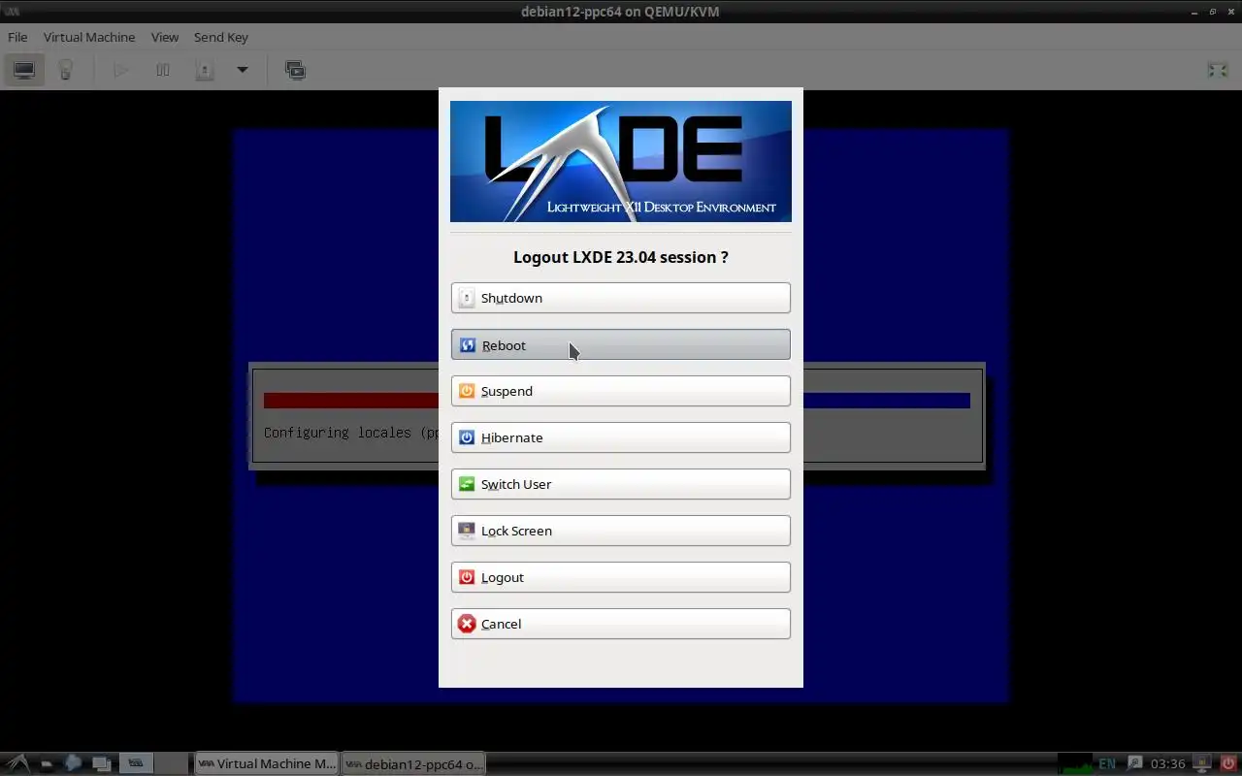Choose Reboot in the LXDE logout dialog
The image size is (1242, 776).
pos(621,344)
